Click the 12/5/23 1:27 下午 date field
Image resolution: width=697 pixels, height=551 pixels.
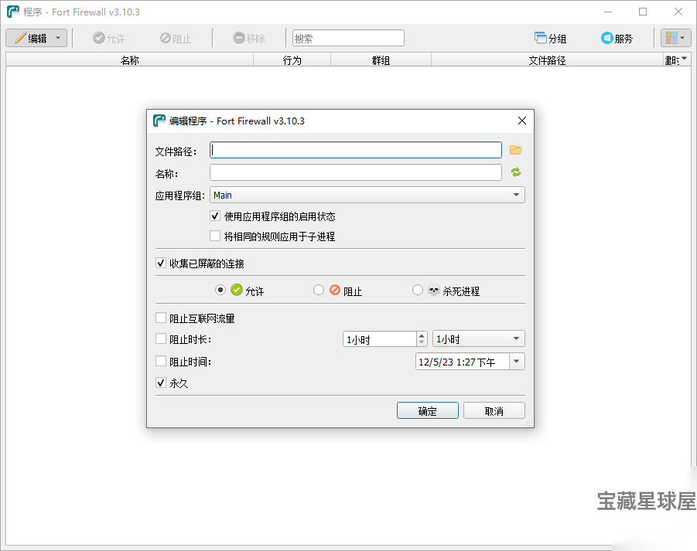pyautogui.click(x=463, y=362)
